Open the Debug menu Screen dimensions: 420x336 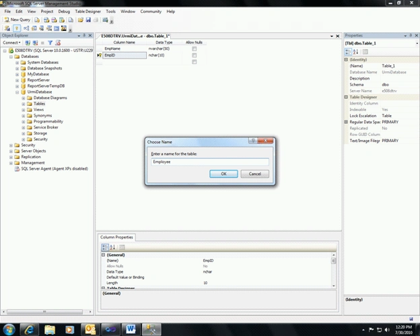click(x=64, y=11)
